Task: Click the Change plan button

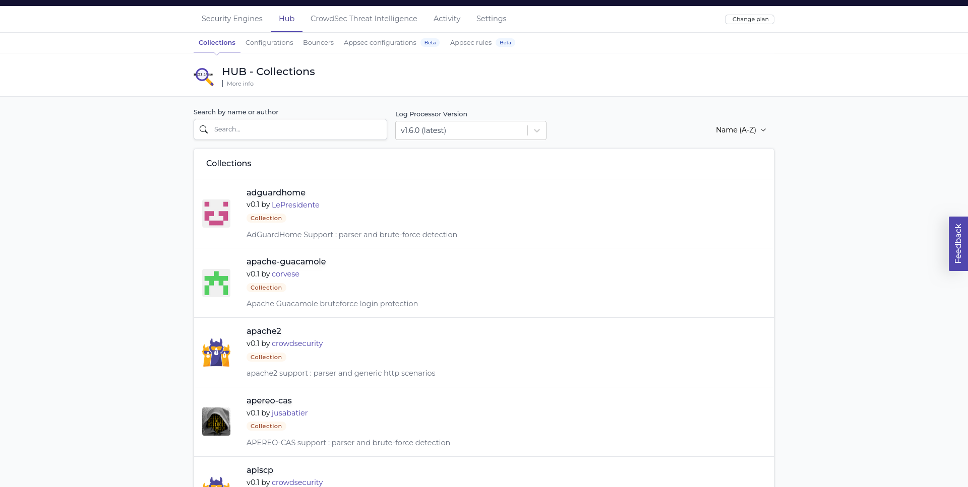Action: (750, 19)
